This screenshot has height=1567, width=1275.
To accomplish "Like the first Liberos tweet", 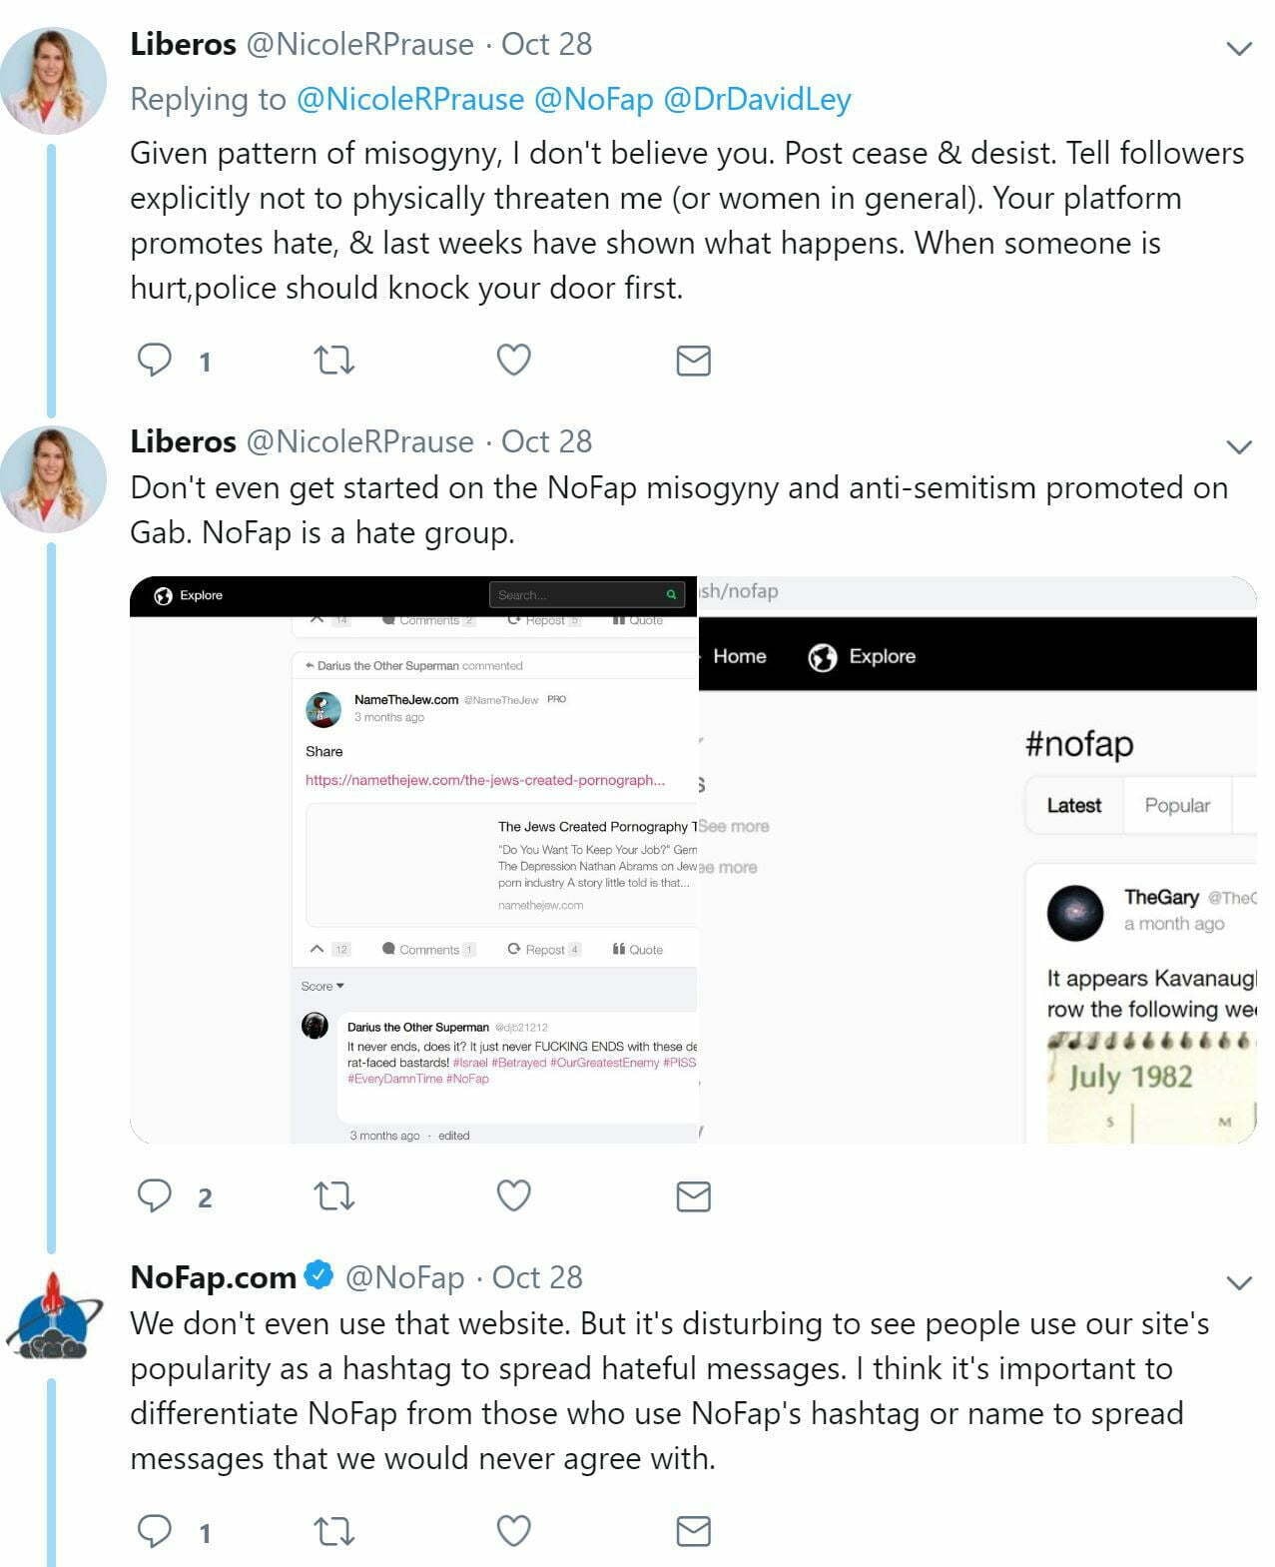I will pos(513,360).
